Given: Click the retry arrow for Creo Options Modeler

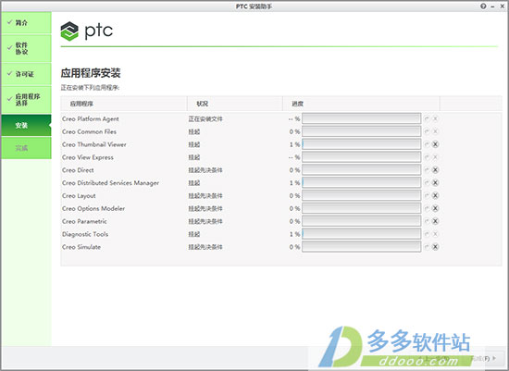Looking at the screenshot, I should 427,208.
